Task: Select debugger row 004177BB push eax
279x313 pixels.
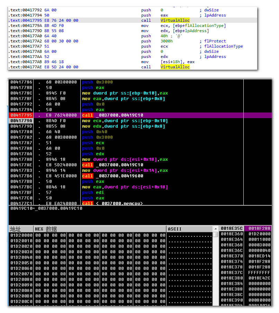Action: point(140,182)
